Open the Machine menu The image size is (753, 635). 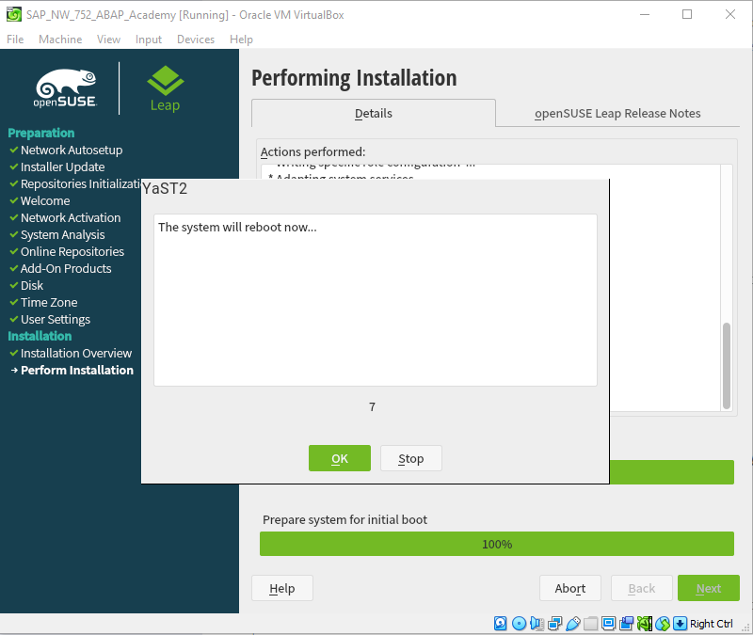click(60, 40)
